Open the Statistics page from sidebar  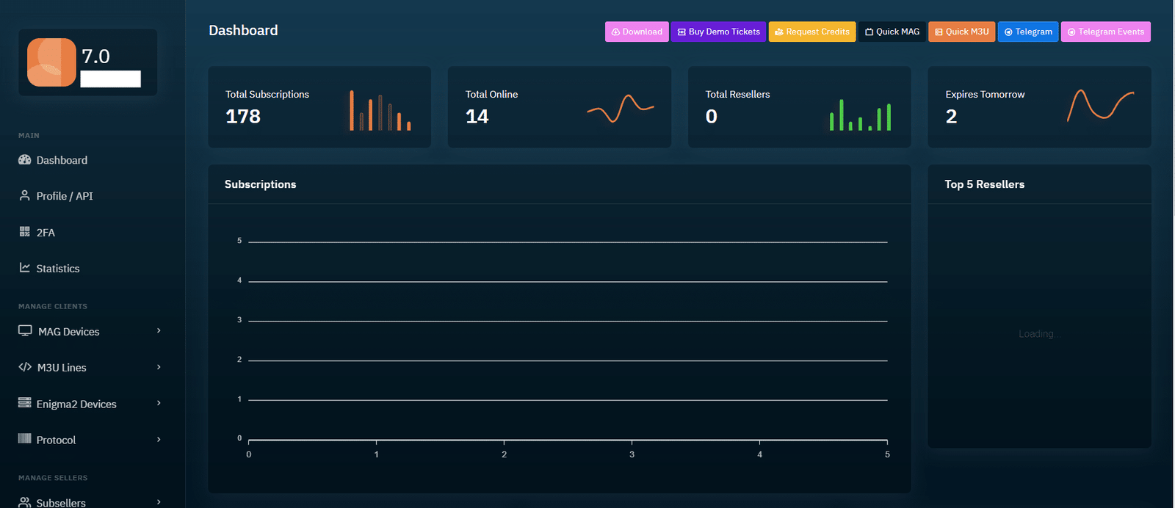pos(58,269)
